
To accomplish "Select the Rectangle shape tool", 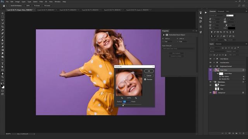I will tap(3, 70).
